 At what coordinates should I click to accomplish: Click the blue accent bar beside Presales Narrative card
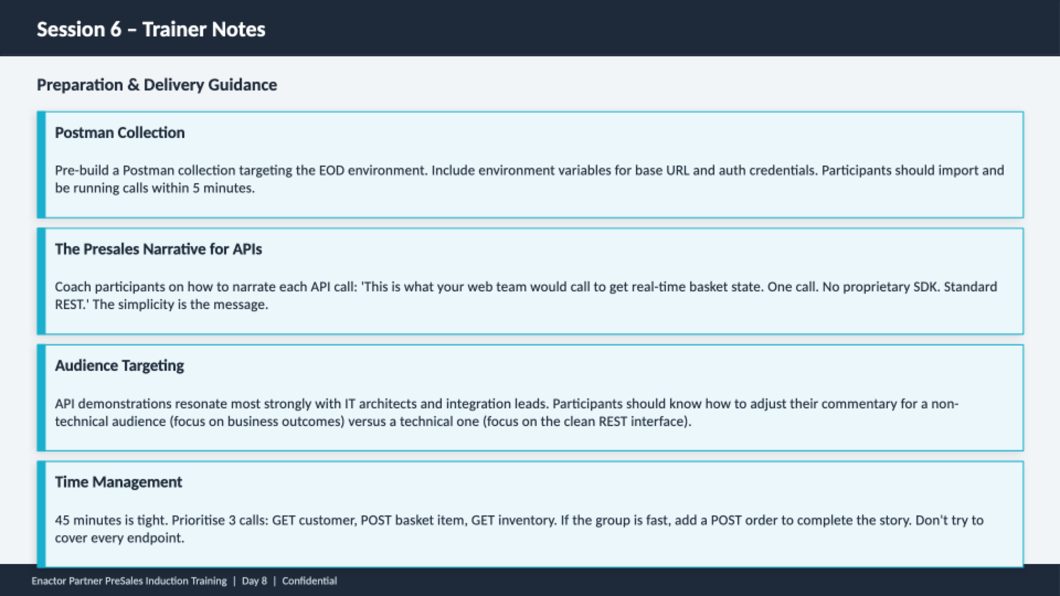click(x=41, y=281)
